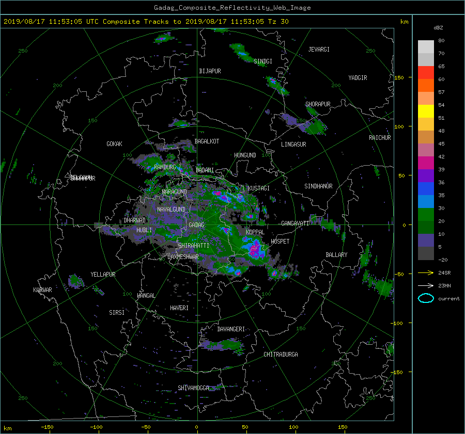Click the yellow 24SR arrow legend icon
The height and width of the screenshot is (434, 465).
[x=426, y=272]
